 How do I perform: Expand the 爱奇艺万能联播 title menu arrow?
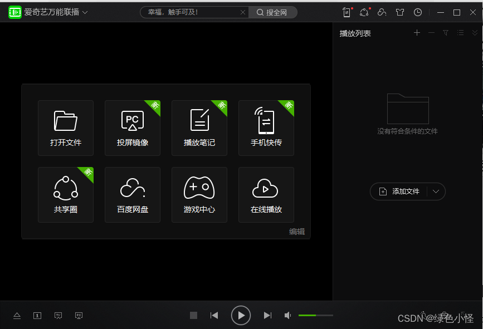pyautogui.click(x=85, y=13)
